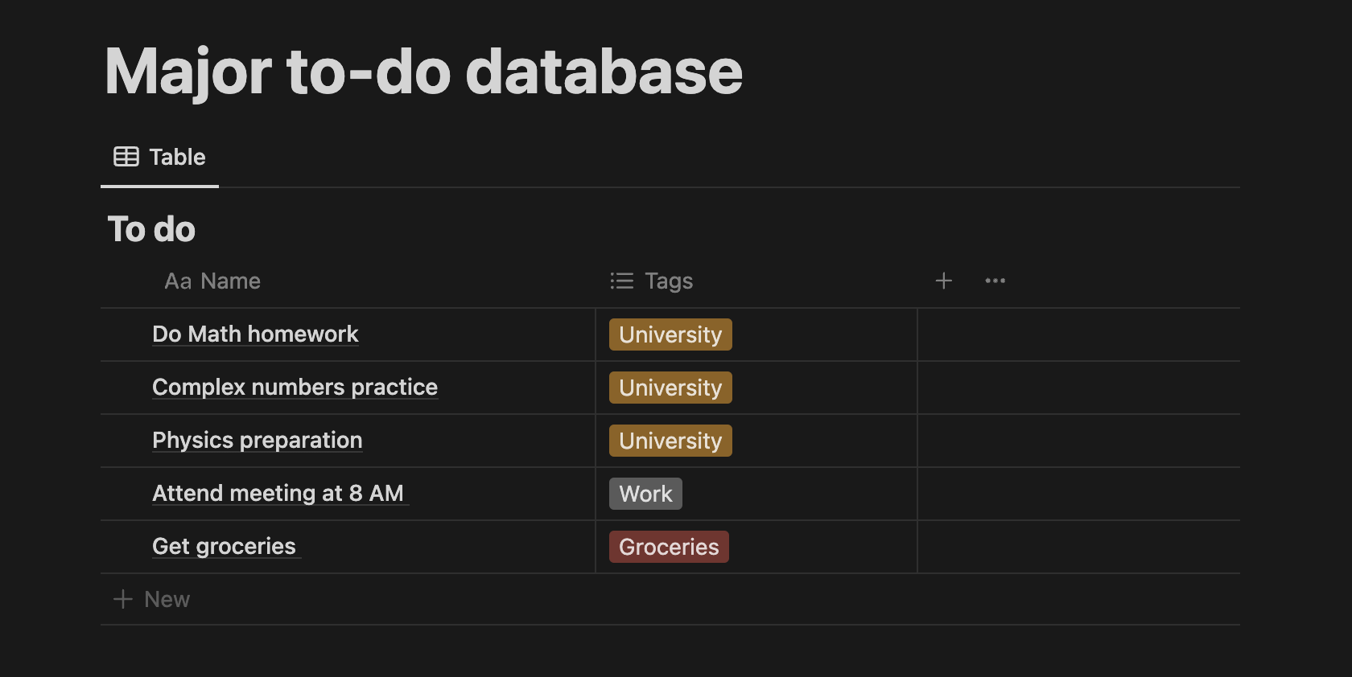Click the To do database title
Image resolution: width=1352 pixels, height=677 pixels.
[x=151, y=229]
